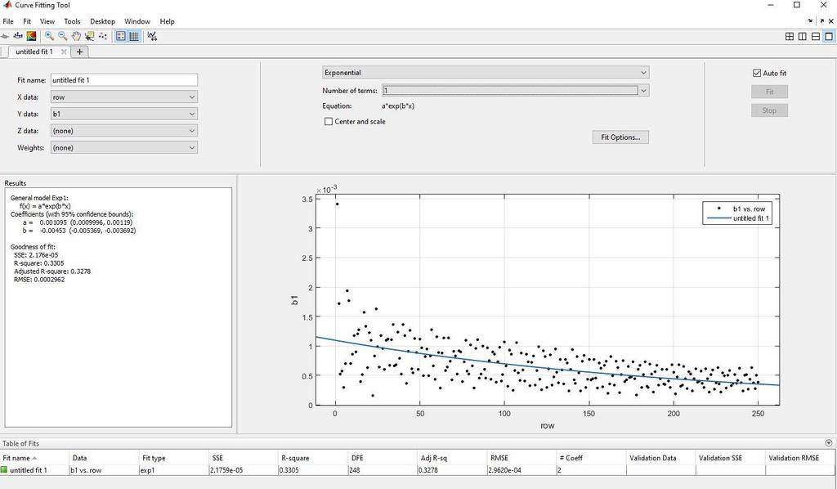This screenshot has height=489, width=837.
Task: Click the DFE column header
Action: (383, 458)
